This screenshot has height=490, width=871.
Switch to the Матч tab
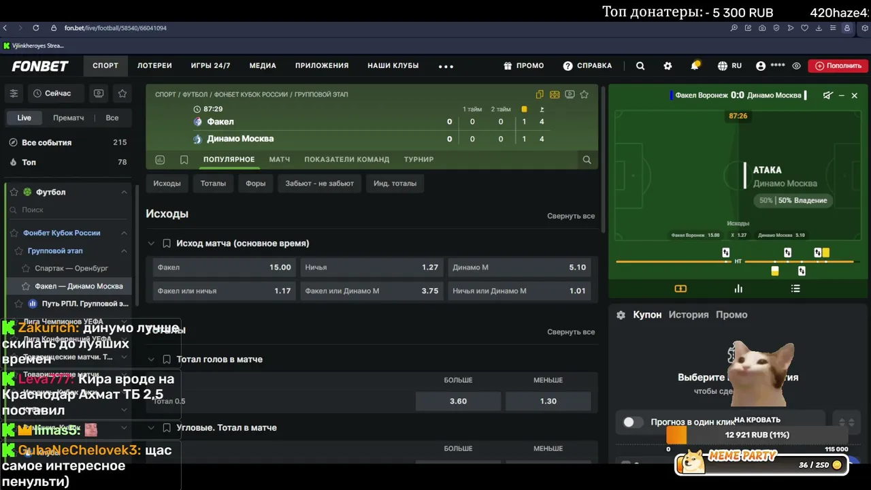tap(280, 159)
